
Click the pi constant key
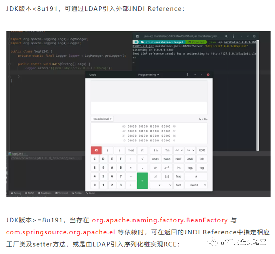[x=142, y=150]
